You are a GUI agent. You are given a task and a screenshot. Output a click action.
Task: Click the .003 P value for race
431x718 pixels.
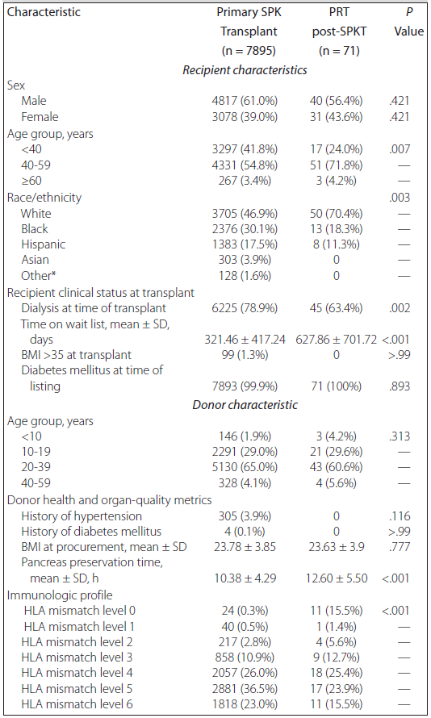400,198
